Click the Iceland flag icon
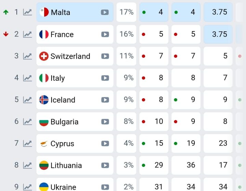 (x=44, y=100)
